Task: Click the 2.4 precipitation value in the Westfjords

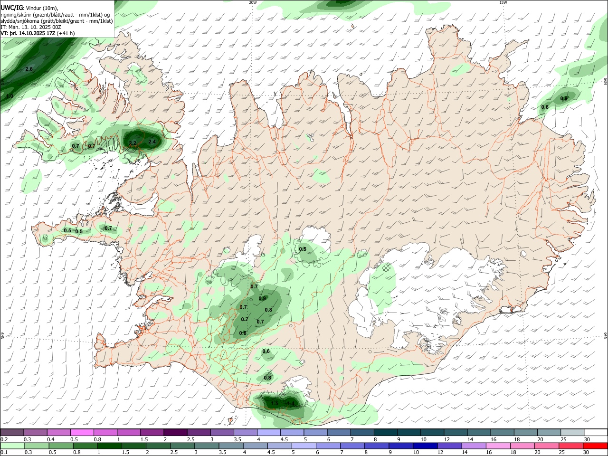Action: [152, 142]
